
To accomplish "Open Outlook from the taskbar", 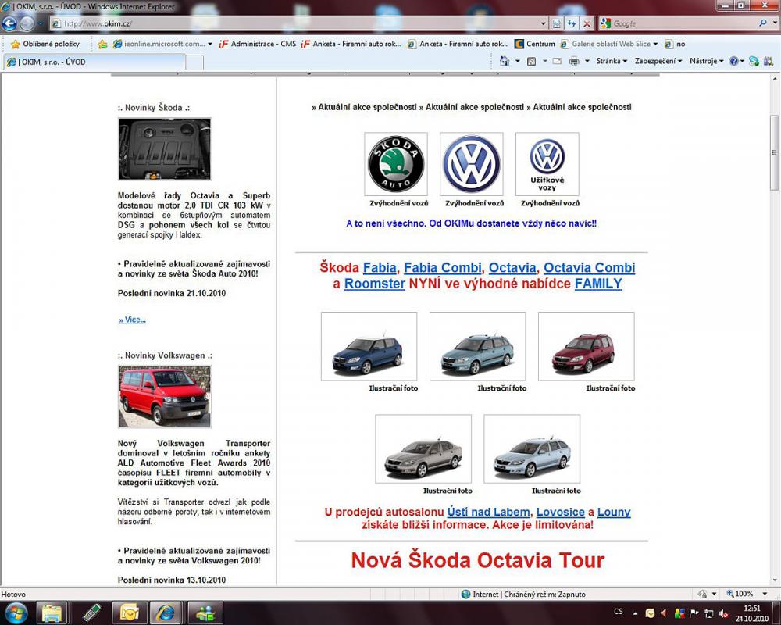I will (129, 612).
